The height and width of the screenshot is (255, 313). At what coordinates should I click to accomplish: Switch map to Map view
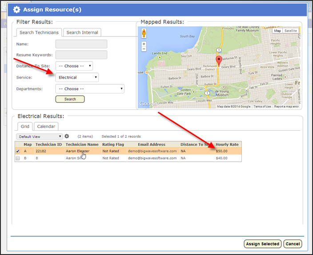(277, 31)
